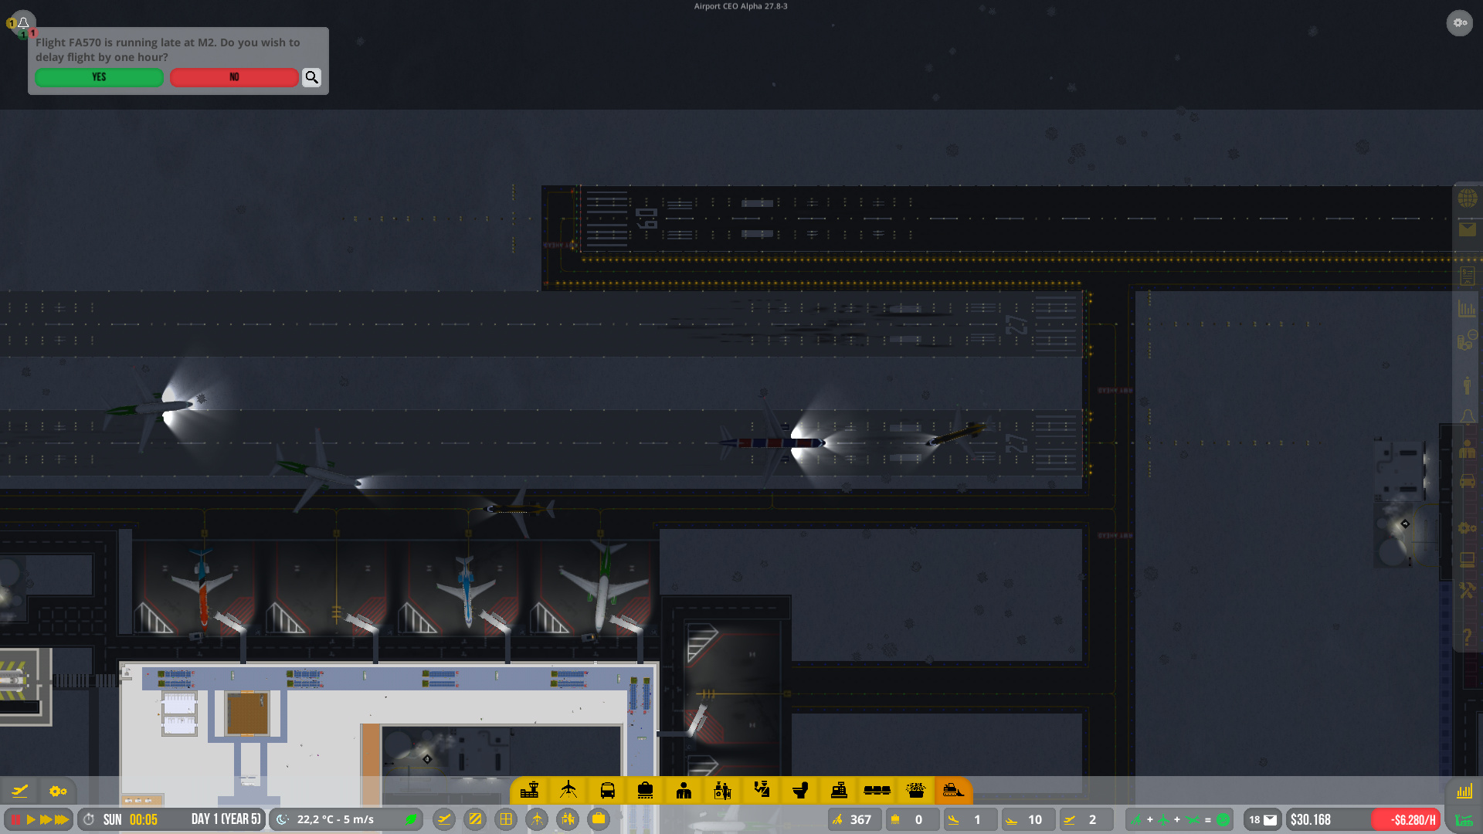The image size is (1483, 834).
Task: Click NO to decline flight delay
Action: coord(234,77)
